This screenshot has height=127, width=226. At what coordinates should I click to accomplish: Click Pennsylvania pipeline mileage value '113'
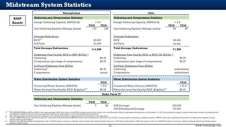pyautogui.click(x=94, y=29)
